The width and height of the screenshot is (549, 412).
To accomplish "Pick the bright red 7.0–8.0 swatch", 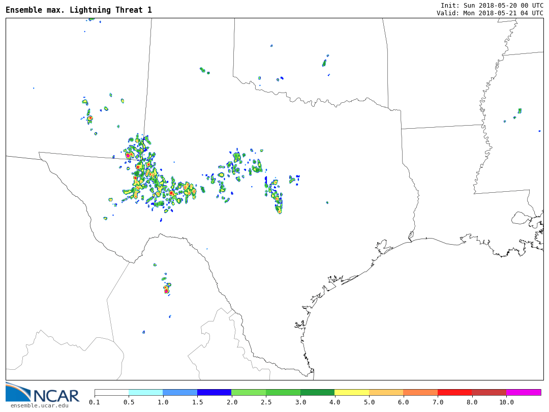I will [x=454, y=392].
